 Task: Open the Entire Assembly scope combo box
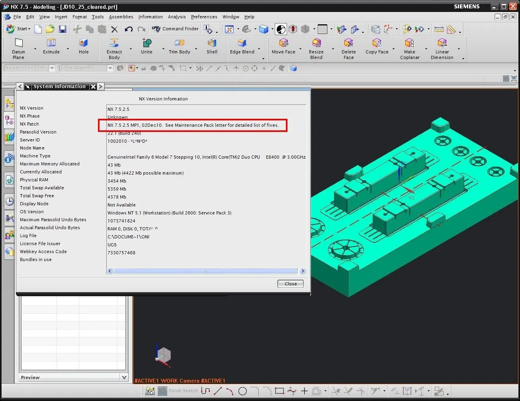coord(86,68)
